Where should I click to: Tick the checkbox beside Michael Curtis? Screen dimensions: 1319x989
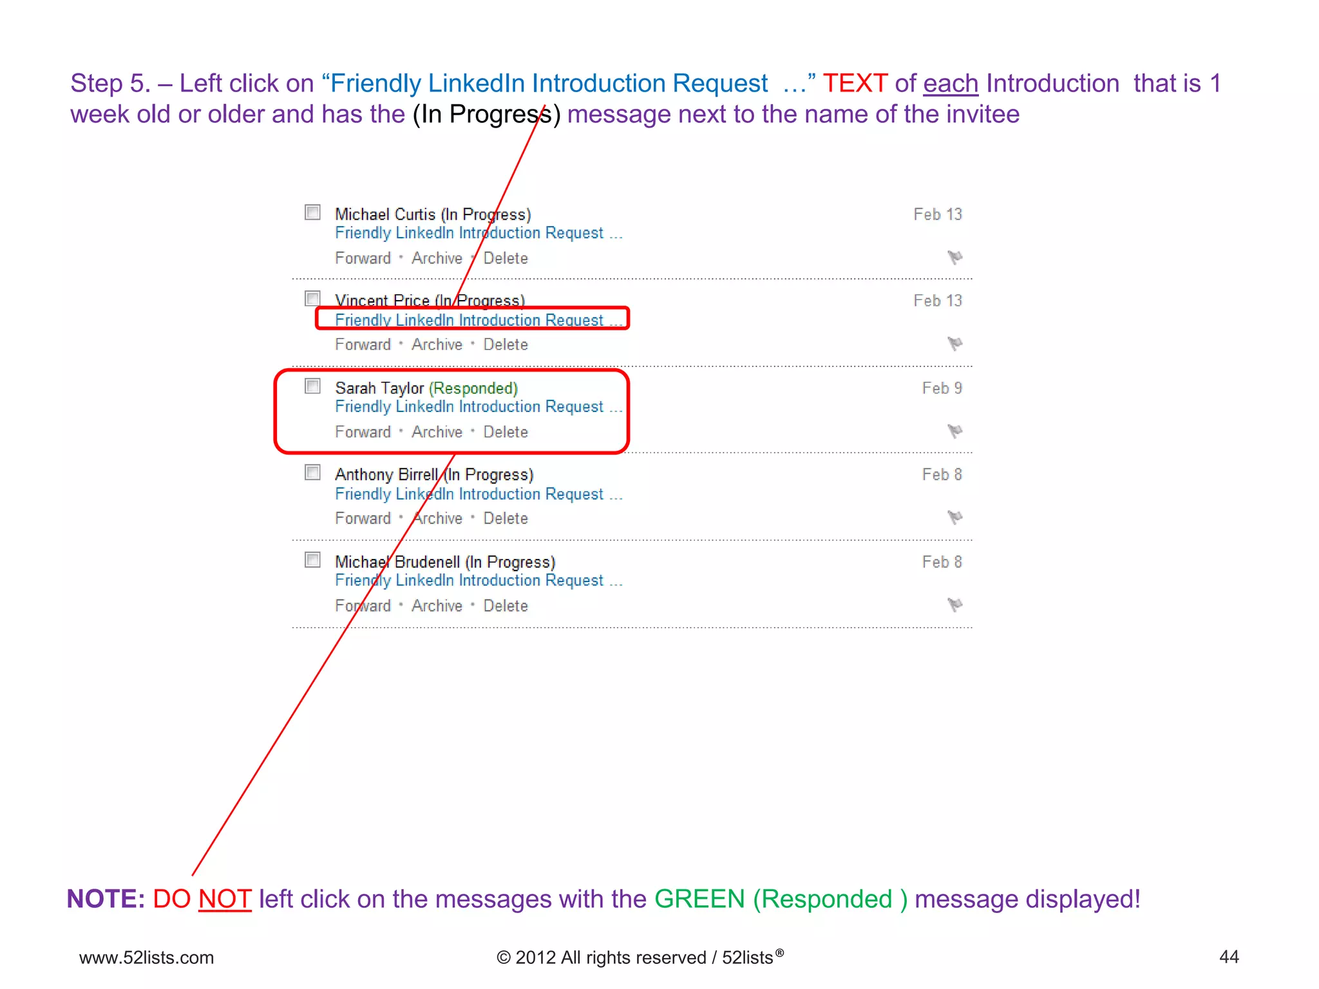pyautogui.click(x=312, y=212)
